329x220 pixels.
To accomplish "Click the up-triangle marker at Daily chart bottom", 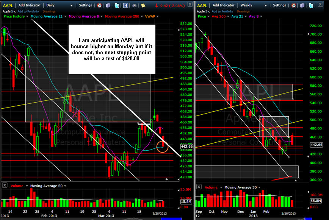I will point(167,179).
